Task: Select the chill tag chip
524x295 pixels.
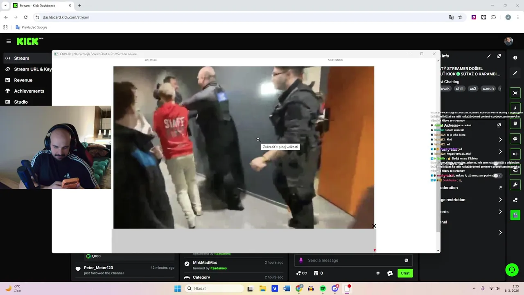Action: coord(460,88)
